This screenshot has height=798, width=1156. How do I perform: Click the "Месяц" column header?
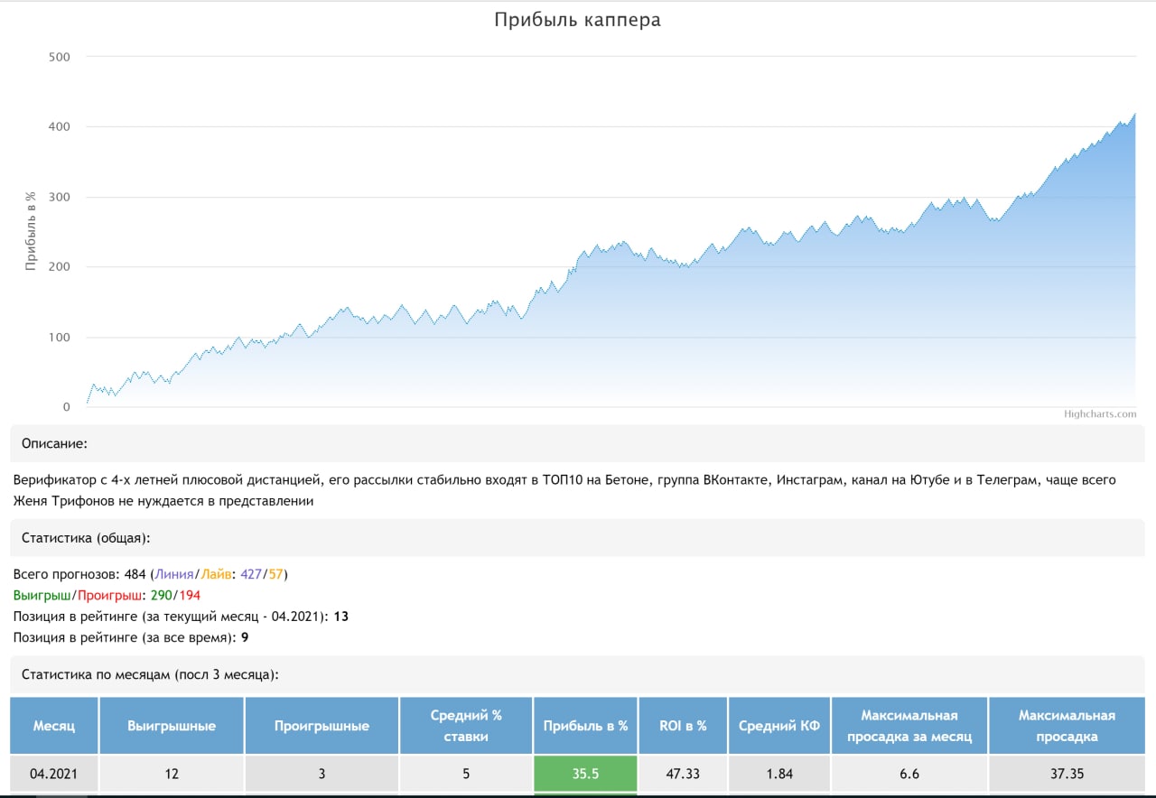[54, 726]
